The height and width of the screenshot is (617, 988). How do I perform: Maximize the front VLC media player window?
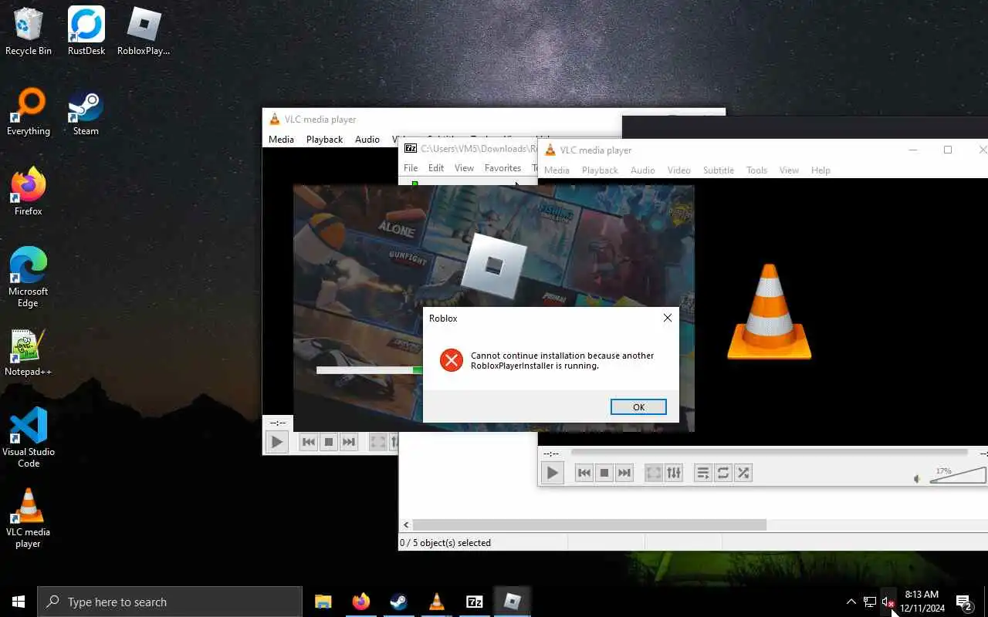tap(948, 150)
